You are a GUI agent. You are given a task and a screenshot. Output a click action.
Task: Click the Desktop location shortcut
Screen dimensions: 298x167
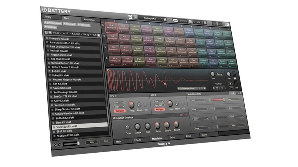pos(50,27)
